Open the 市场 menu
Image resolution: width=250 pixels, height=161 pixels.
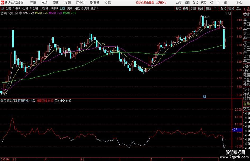coord(44,3)
